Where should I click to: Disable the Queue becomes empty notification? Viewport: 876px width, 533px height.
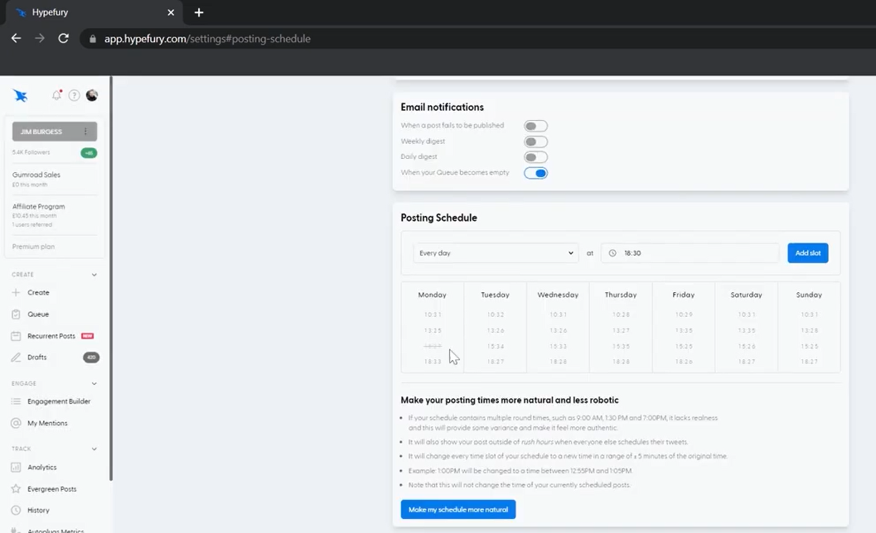[535, 172]
